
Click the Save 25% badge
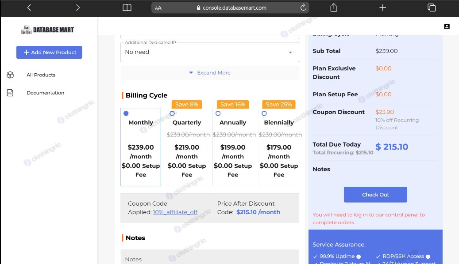(279, 105)
